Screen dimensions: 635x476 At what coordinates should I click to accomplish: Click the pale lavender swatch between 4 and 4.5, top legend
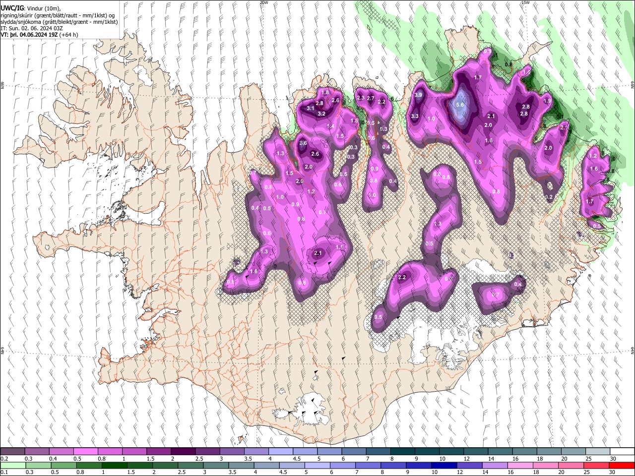pos(281,451)
